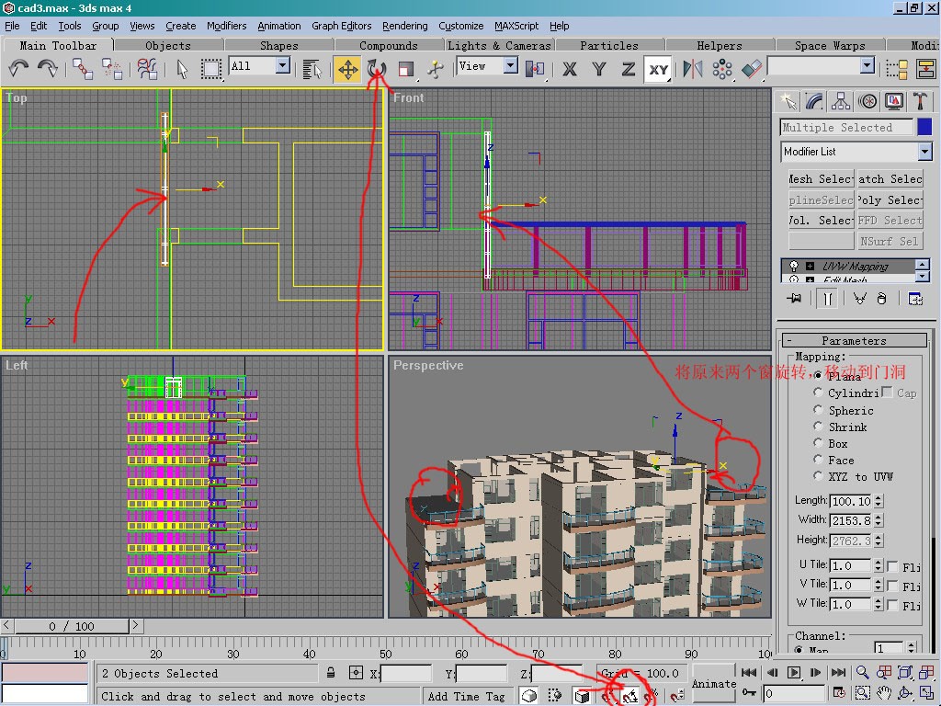Screen dimensions: 941x706
Task: Open the Utilities hammer panel
Action: pos(920,101)
